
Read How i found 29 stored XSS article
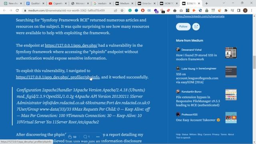pos(196,57)
